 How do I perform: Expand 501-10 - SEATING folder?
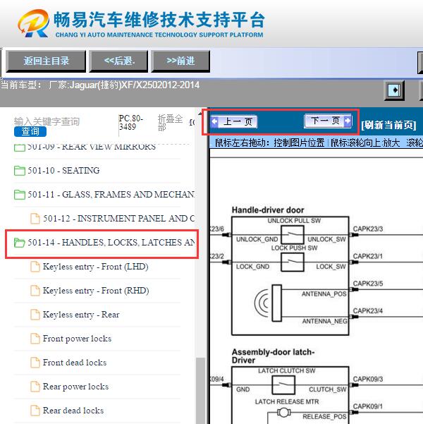pyautogui.click(x=63, y=170)
